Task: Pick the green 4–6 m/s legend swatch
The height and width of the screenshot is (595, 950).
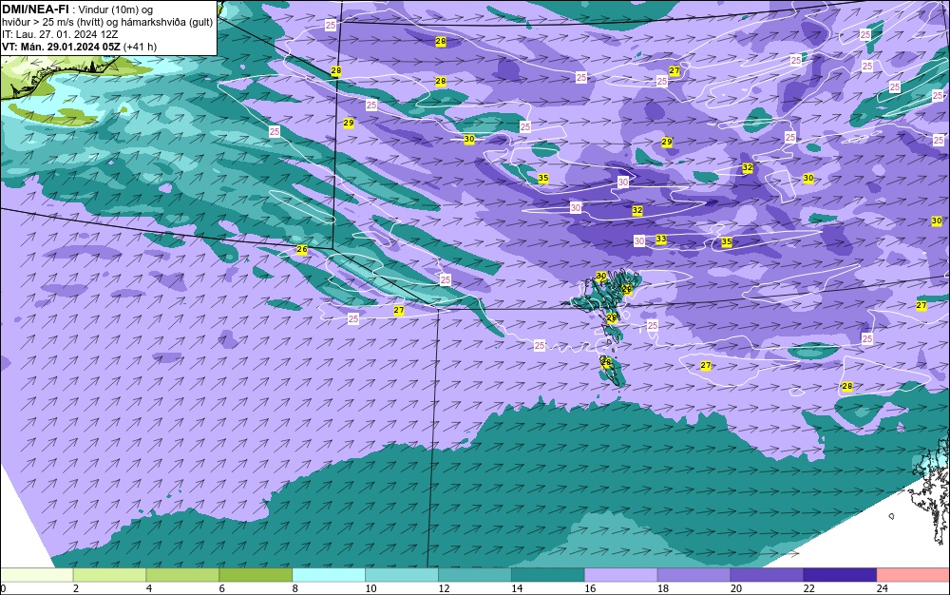Action: click(x=182, y=575)
